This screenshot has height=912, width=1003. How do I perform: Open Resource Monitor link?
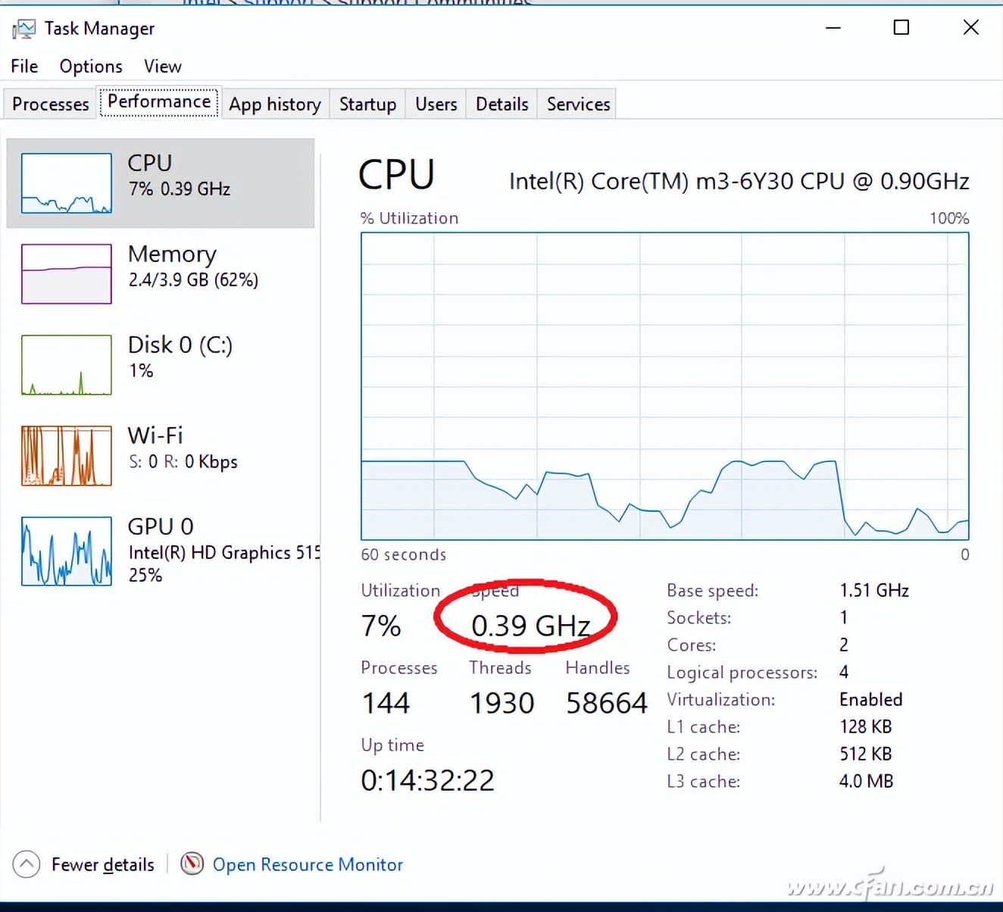[x=308, y=864]
